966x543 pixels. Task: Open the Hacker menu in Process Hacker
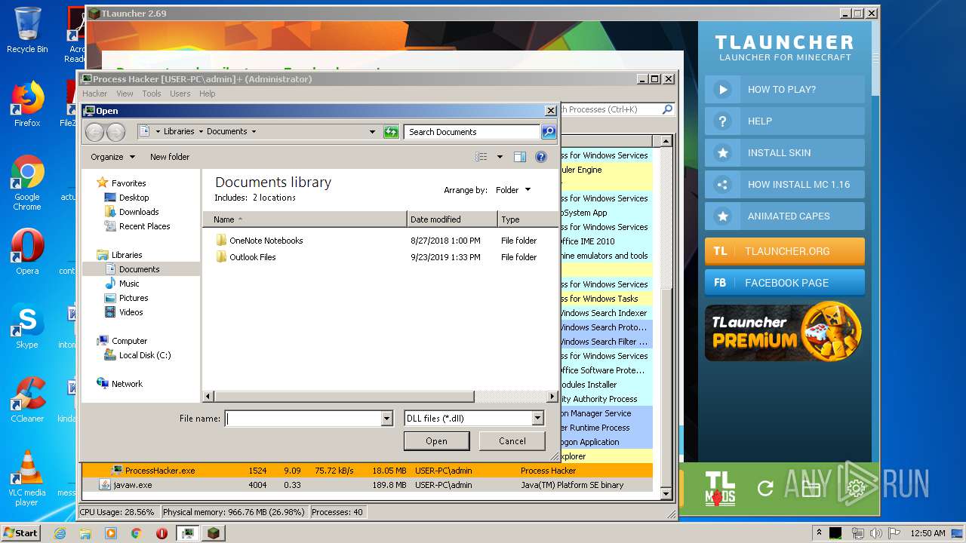pos(95,94)
